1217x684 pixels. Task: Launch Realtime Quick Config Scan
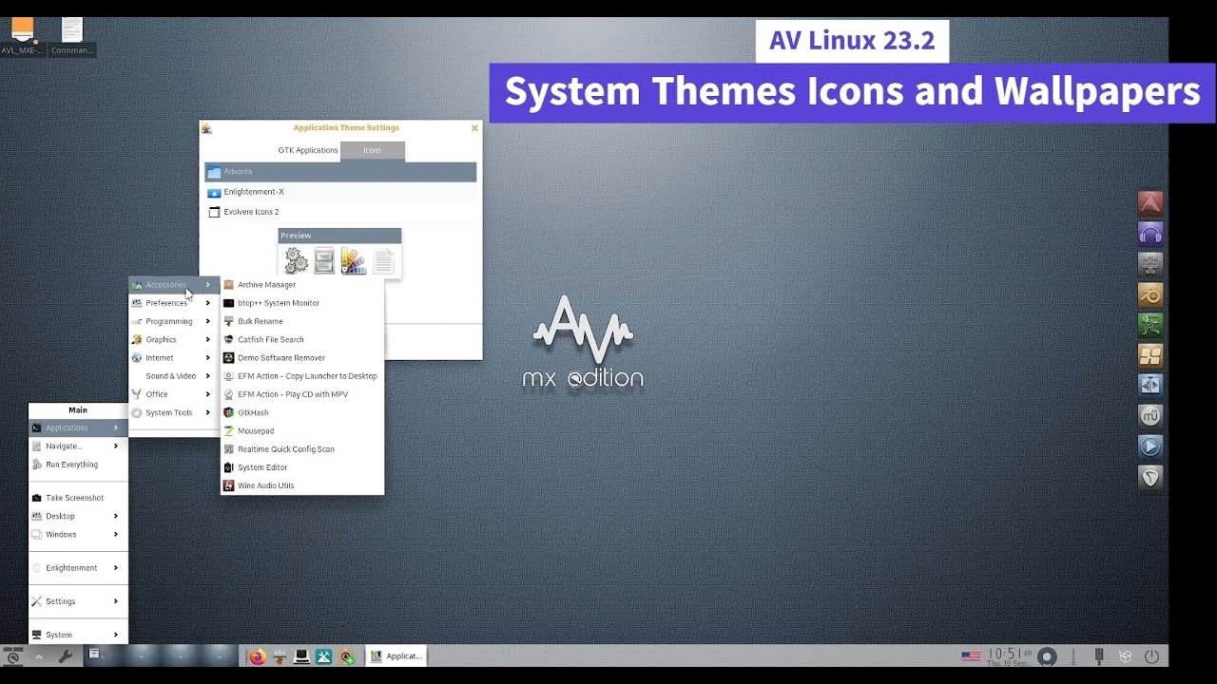(302, 449)
